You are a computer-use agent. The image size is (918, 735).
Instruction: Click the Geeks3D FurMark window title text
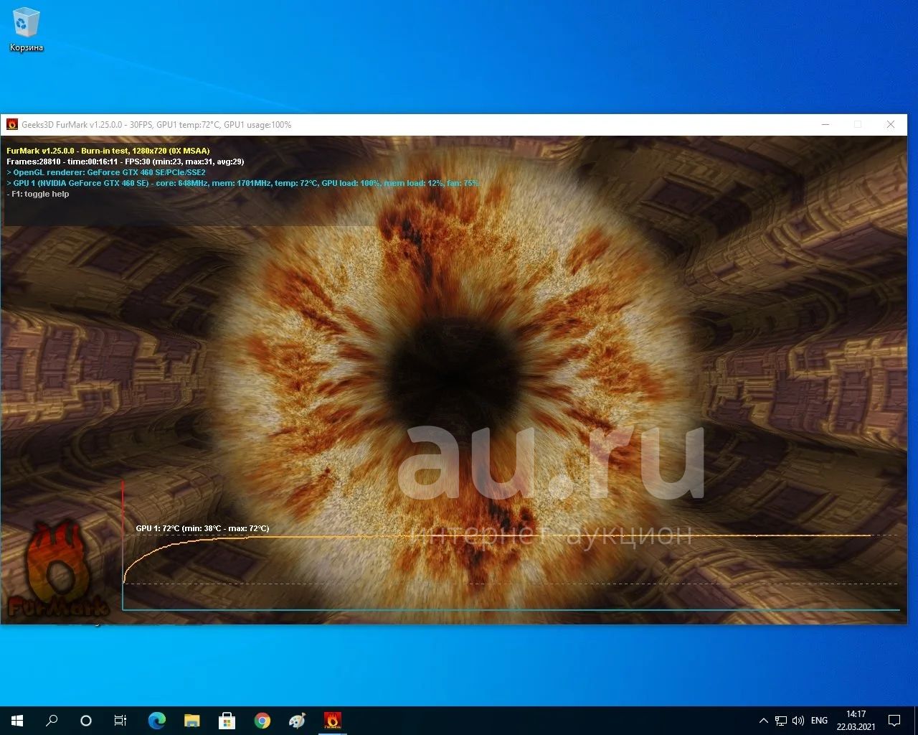pos(156,124)
